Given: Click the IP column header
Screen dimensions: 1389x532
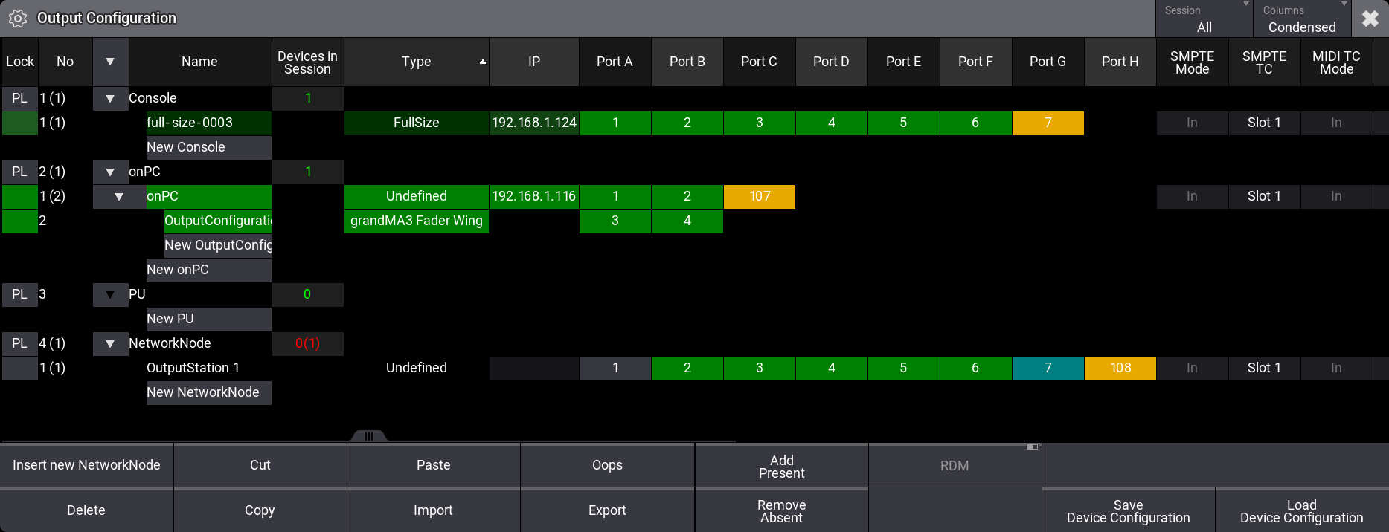Looking at the screenshot, I should [533, 62].
